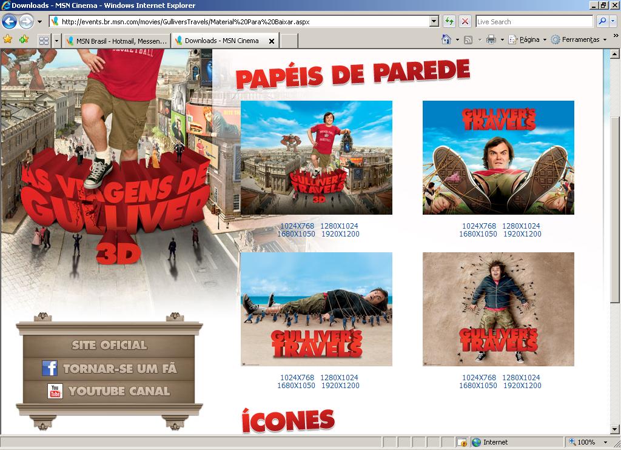Close the Downloads - MSN Cinema tab
This screenshot has width=621, height=450.
tap(272, 41)
